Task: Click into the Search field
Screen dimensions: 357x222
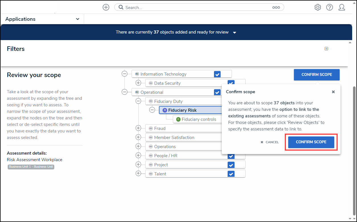Action: [196, 7]
